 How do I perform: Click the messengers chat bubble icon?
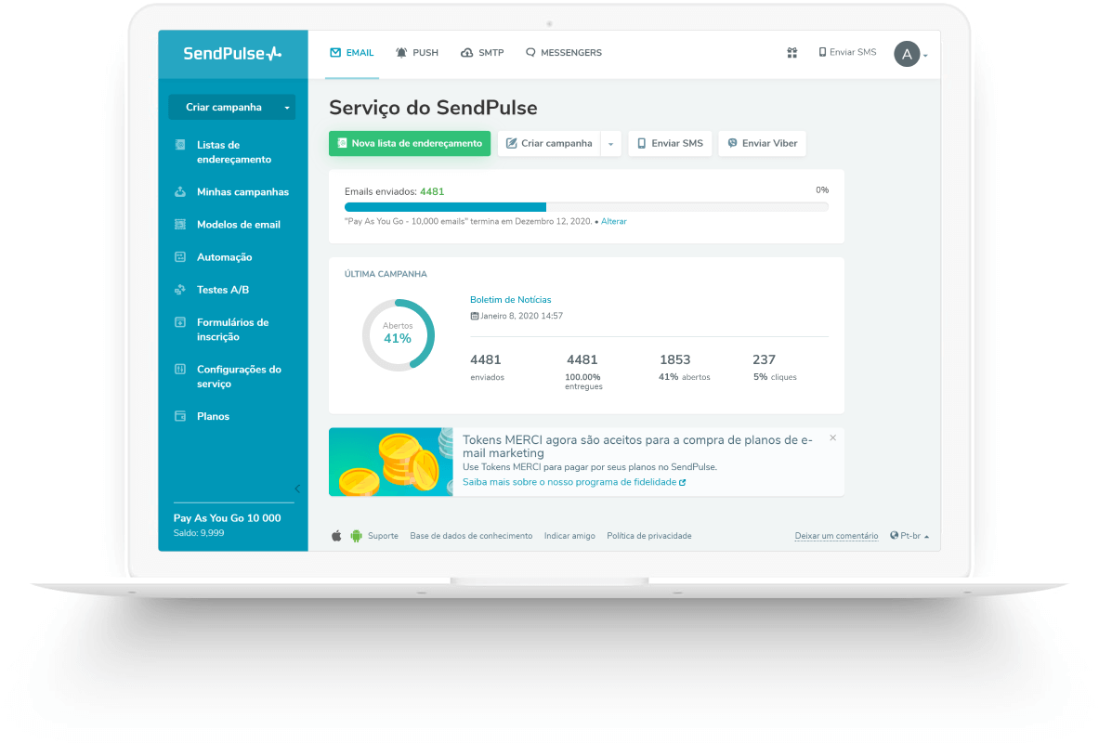(530, 53)
